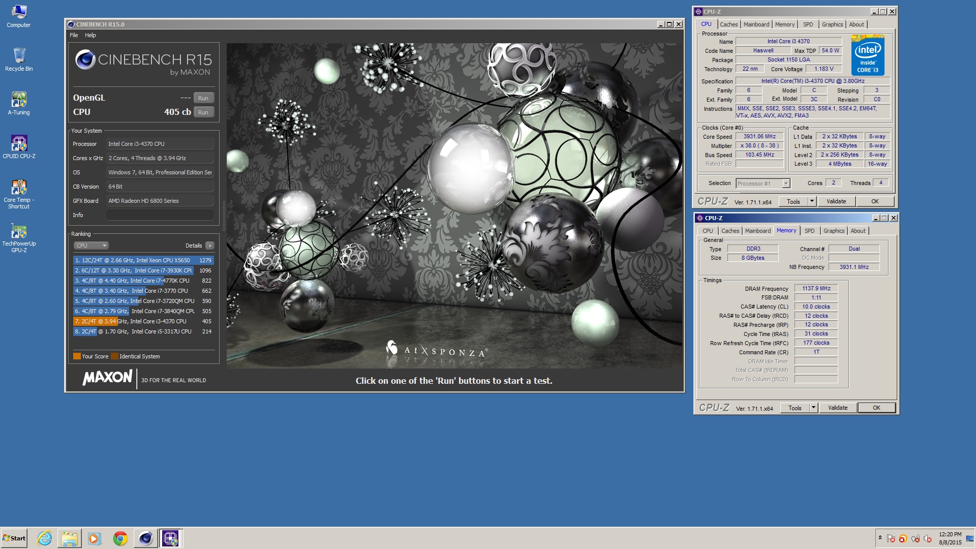Viewport: 976px width, 549px height.
Task: Click the show desktop tray icon
Action: tap(970, 538)
